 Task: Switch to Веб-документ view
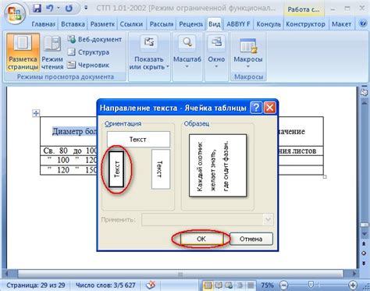point(94,39)
